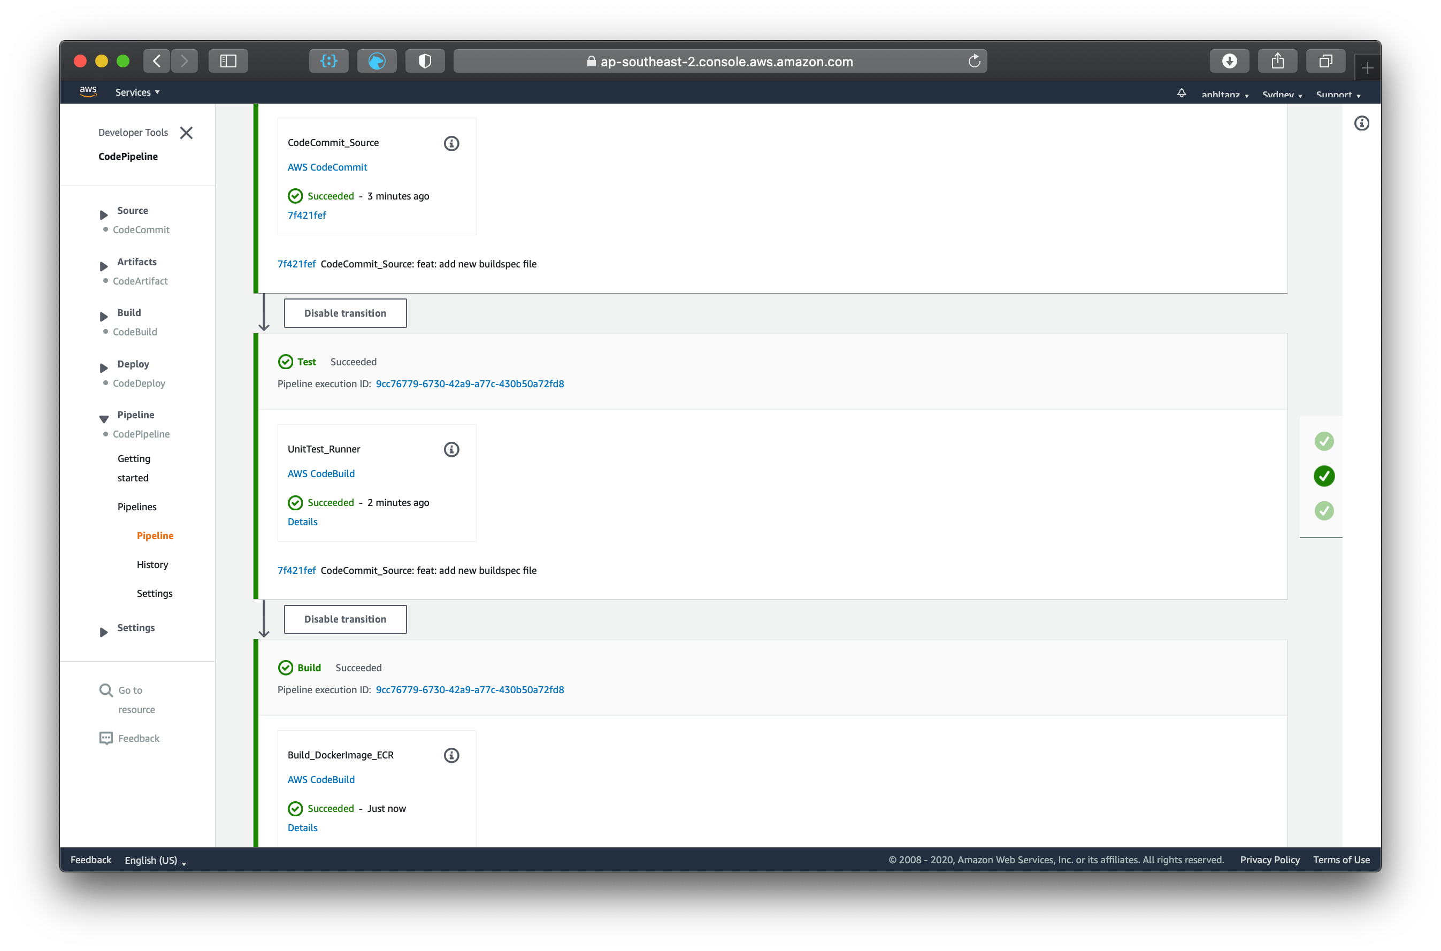Open info for Build_DockerImage_ECR action
1441x951 pixels.
click(x=451, y=755)
